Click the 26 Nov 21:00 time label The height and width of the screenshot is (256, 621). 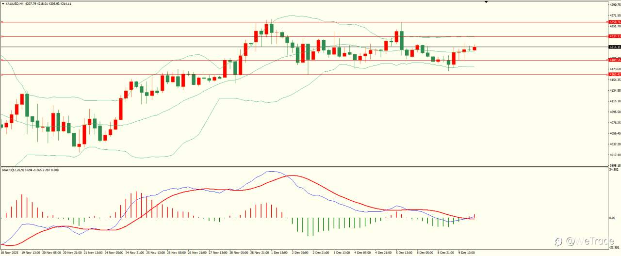pos(197,253)
